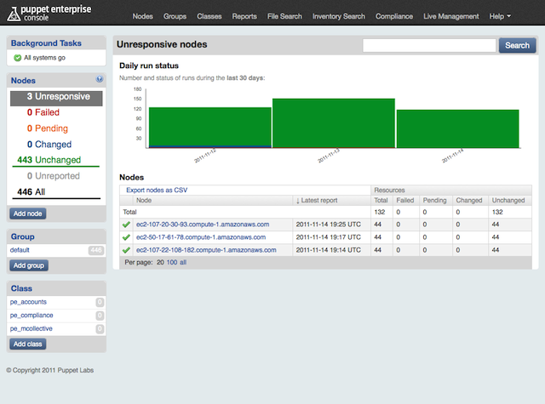The width and height of the screenshot is (545, 404).
Task: Sort nodes by Latest report column
Action: 318,201
